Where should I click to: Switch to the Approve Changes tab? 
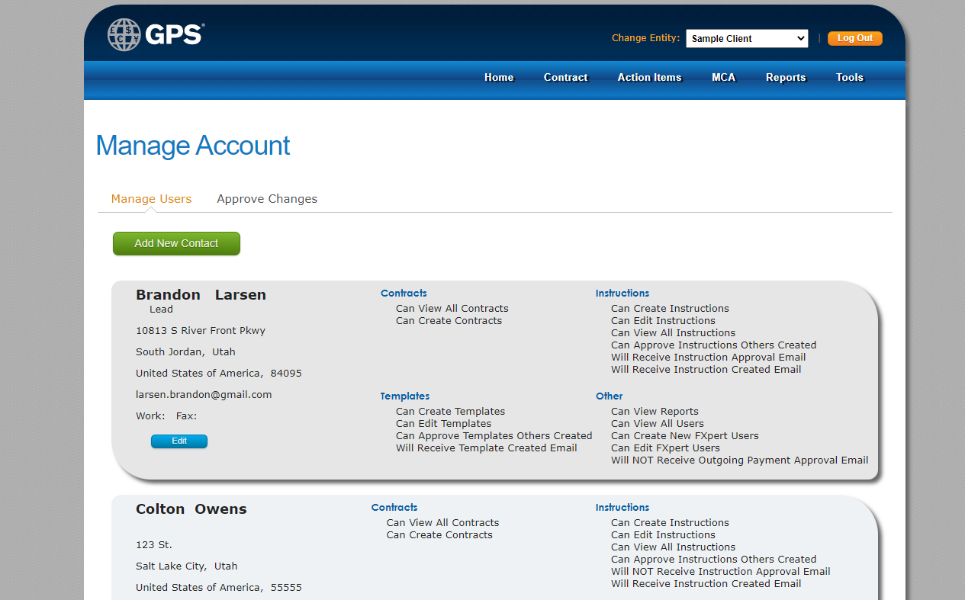tap(267, 199)
